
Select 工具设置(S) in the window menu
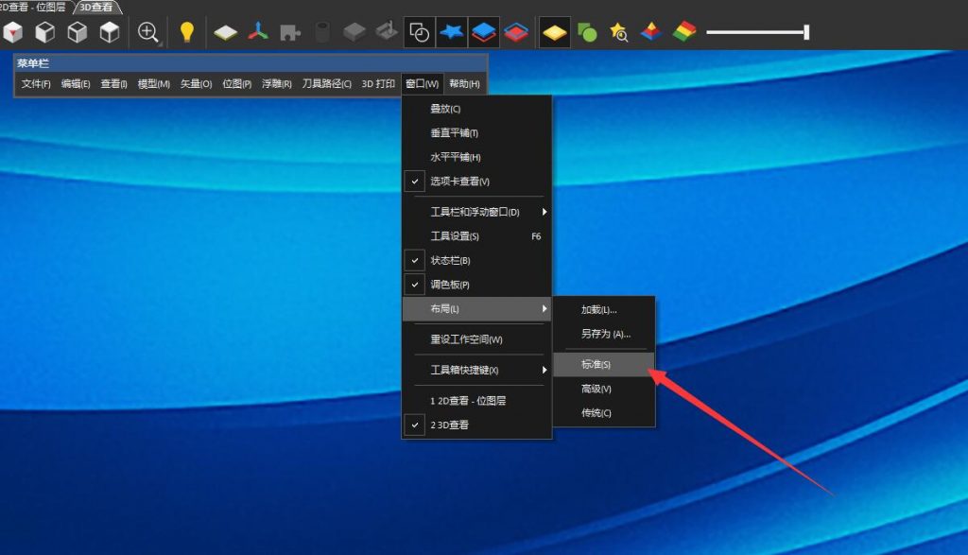click(476, 235)
